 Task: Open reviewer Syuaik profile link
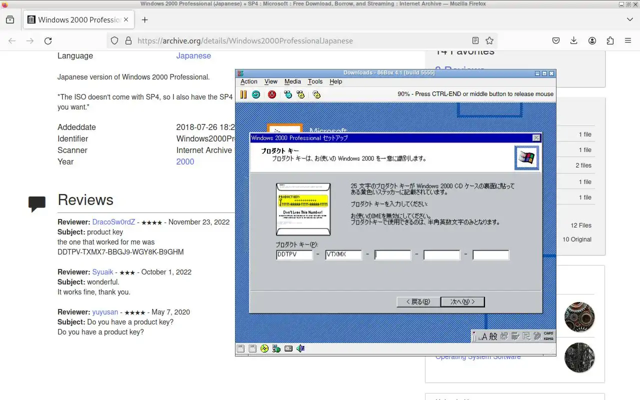(102, 272)
